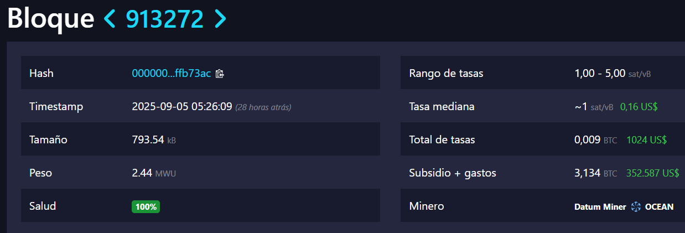The height and width of the screenshot is (233, 685).
Task: Click the Datum Miner tag
Action: pos(600,207)
